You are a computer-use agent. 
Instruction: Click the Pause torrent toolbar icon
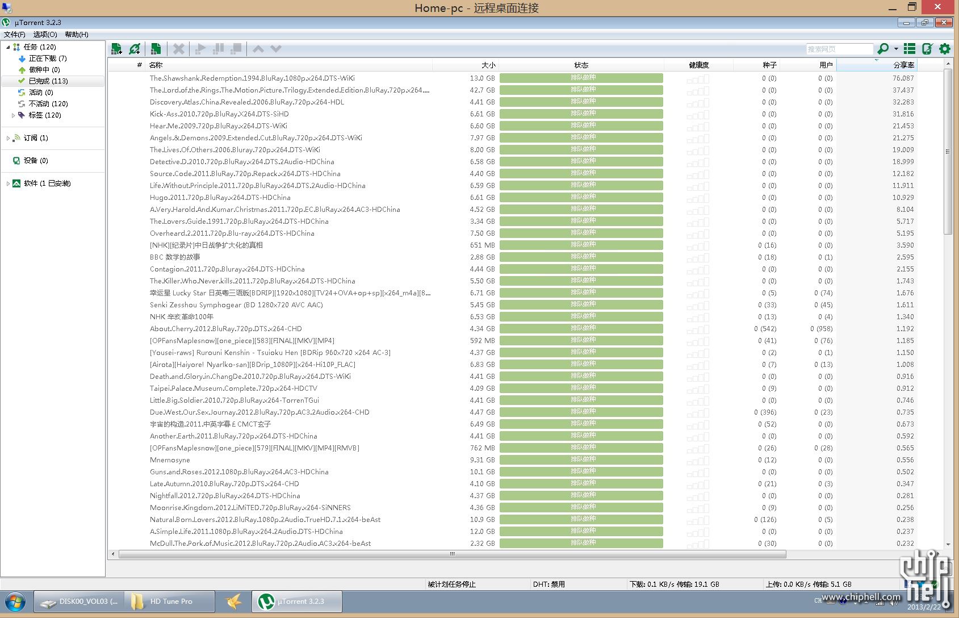(218, 49)
